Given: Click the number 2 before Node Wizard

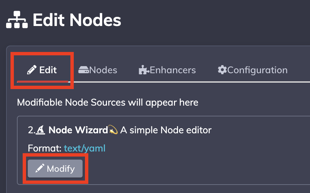Looking at the screenshot, I should click(31, 130).
